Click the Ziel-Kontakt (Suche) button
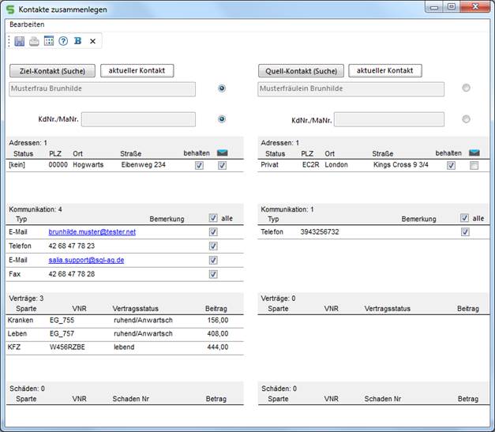 pos(52,71)
